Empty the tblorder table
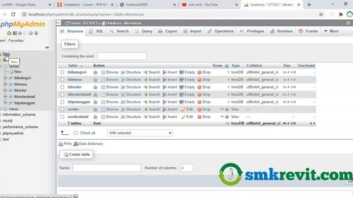353x198 pixels. tap(187, 87)
